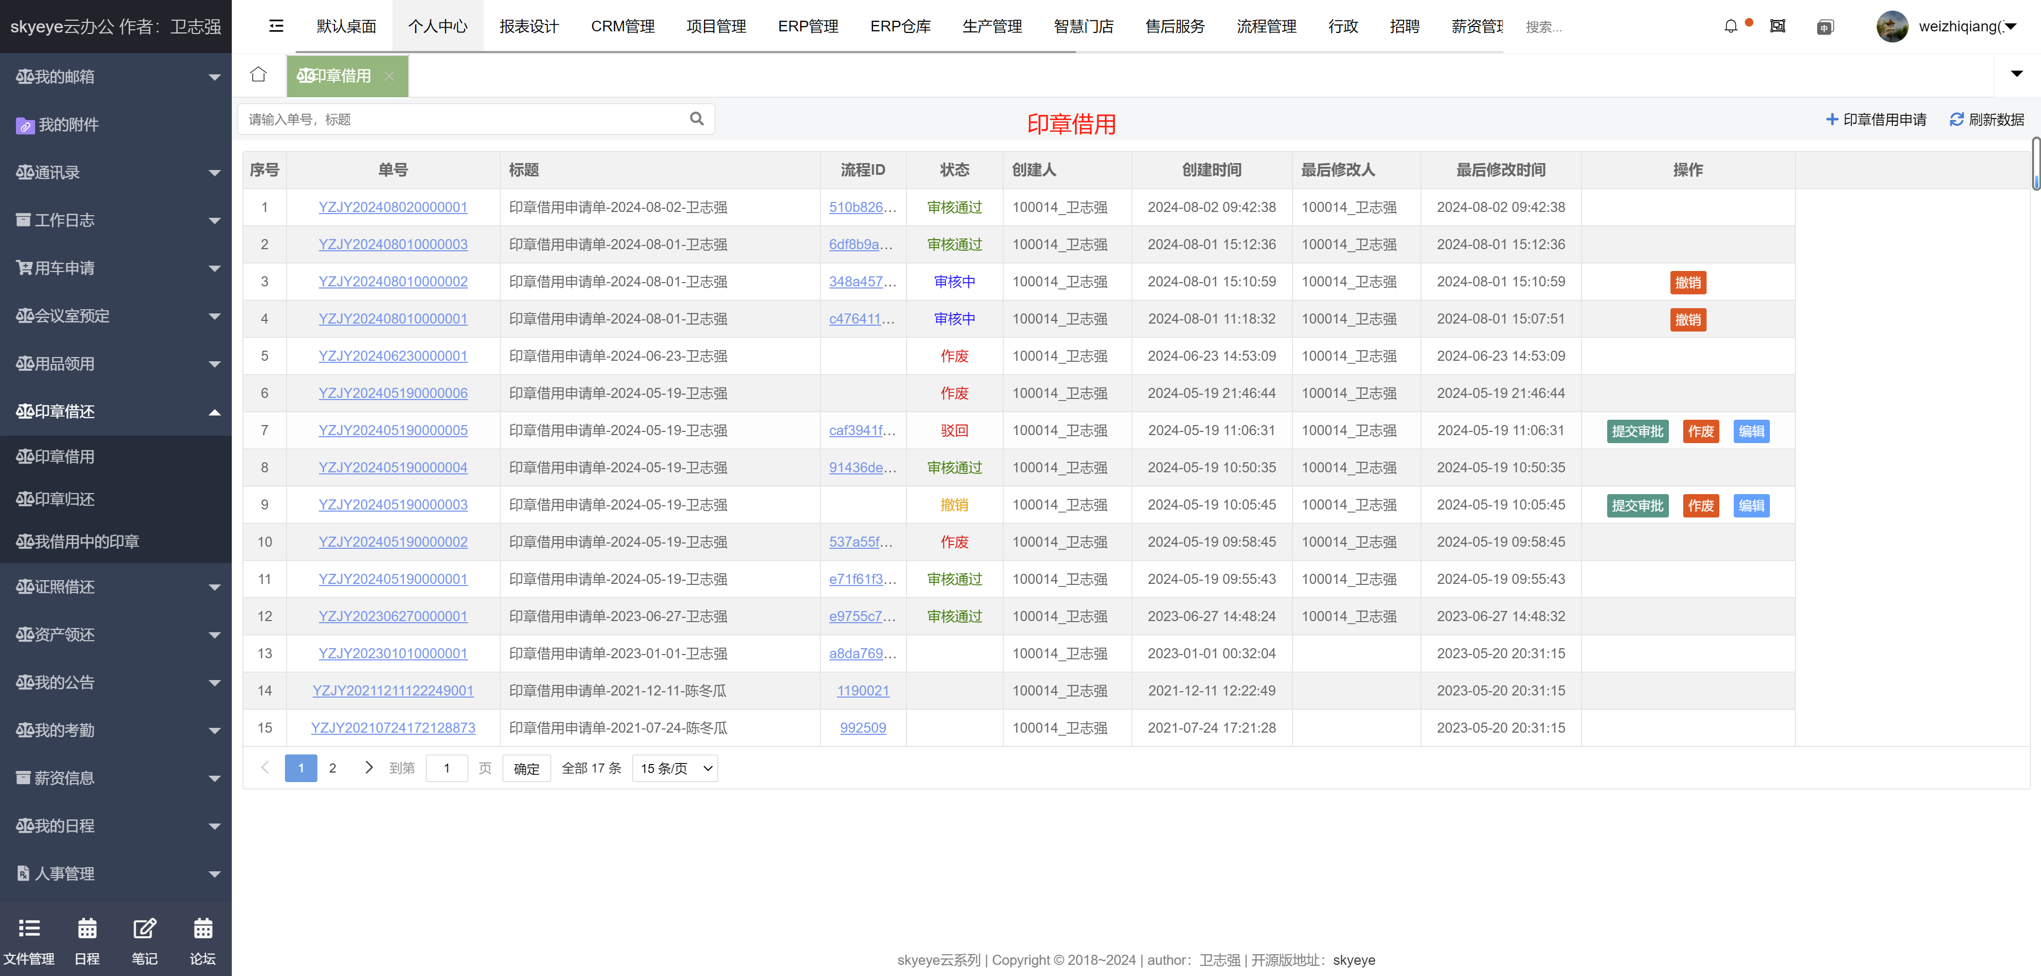Expand 用车申请 sidebar menu
This screenshot has height=976, width=2041.
(116, 268)
